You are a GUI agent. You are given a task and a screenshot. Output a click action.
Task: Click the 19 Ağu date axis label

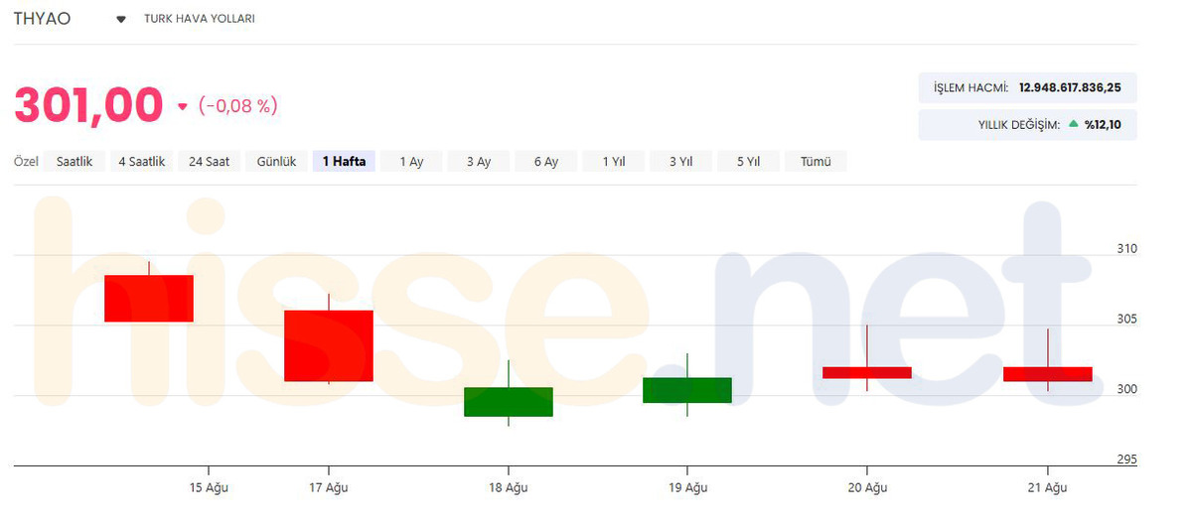687,487
